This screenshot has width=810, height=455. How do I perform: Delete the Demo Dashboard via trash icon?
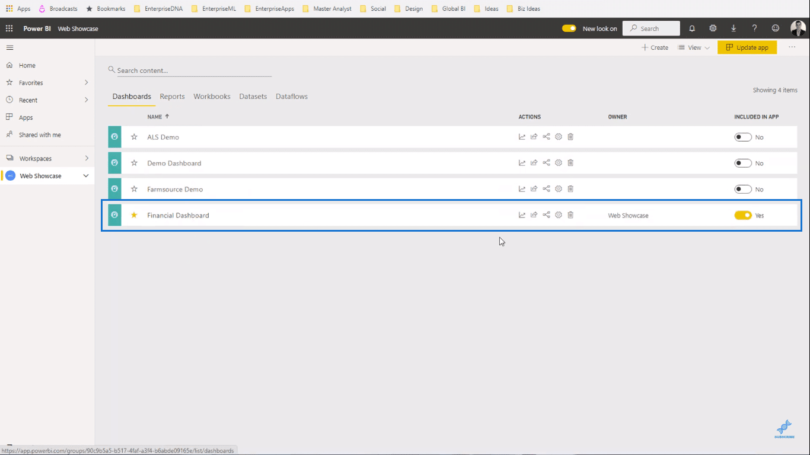pos(570,163)
